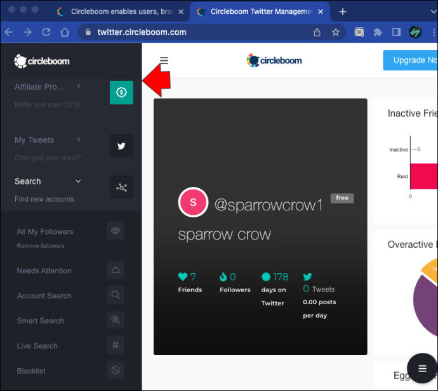Click the hashtag icon for Live Search
This screenshot has width=438, height=391.
pos(116,345)
